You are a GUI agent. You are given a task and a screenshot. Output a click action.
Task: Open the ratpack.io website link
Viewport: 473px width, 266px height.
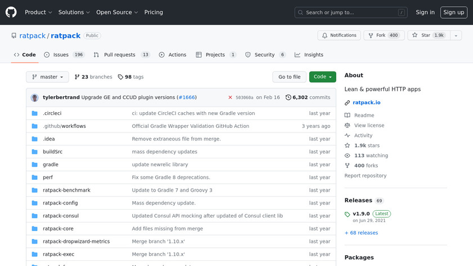pos(367,103)
